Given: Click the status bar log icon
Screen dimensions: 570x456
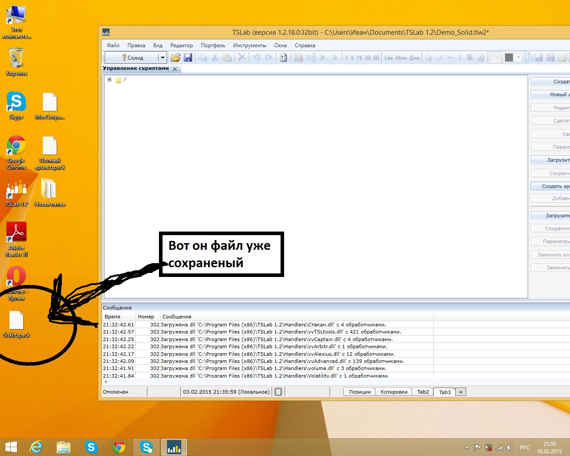Looking at the screenshot, I should click(x=278, y=392).
